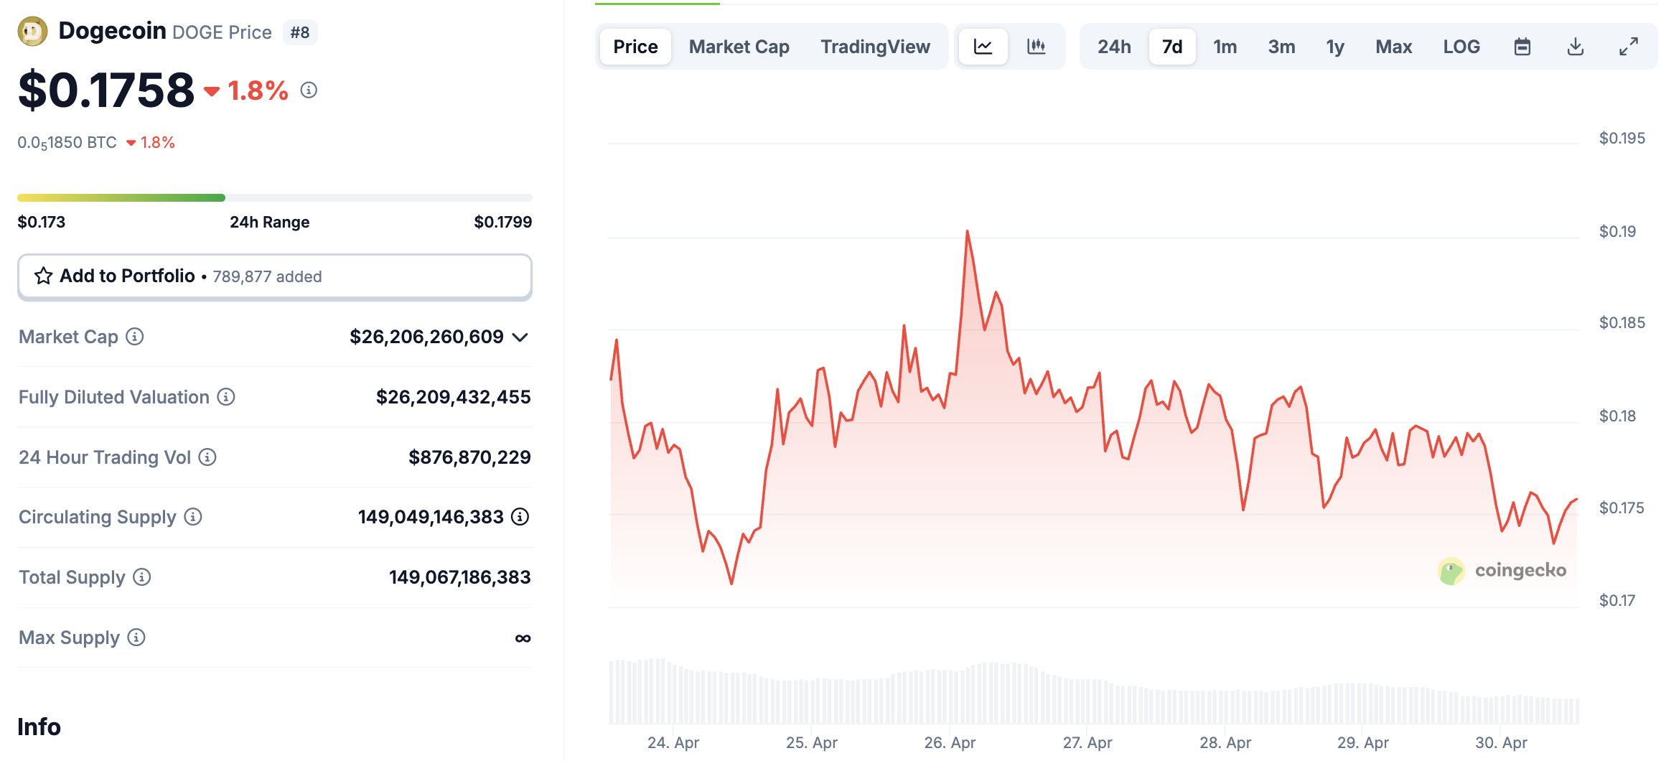Set chart range to 24h

pyautogui.click(x=1114, y=47)
